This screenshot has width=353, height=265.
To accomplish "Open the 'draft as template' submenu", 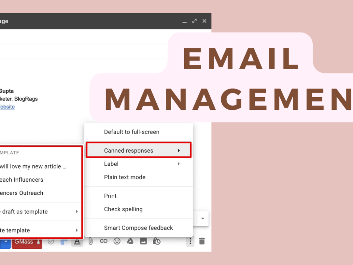I will tap(41, 212).
